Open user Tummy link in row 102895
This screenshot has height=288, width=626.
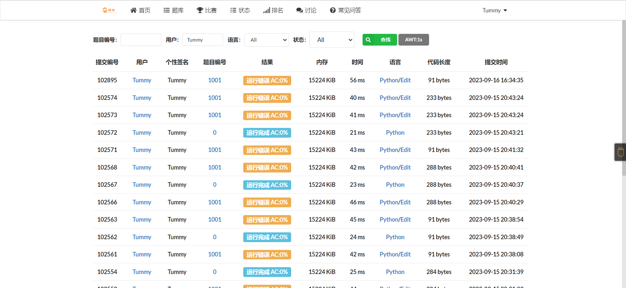tap(142, 80)
